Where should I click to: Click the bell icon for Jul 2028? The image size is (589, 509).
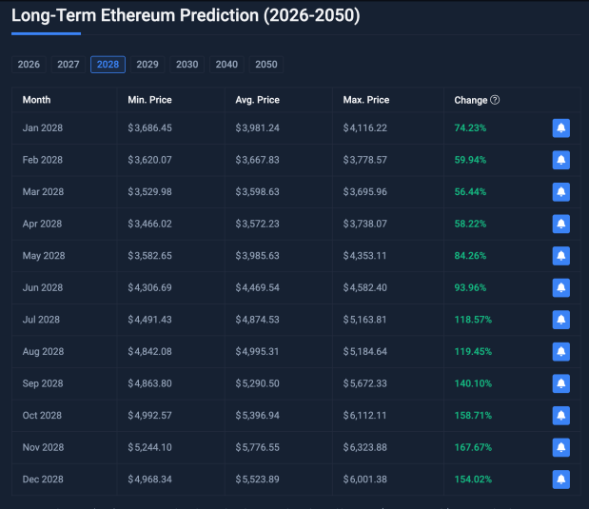click(x=560, y=320)
